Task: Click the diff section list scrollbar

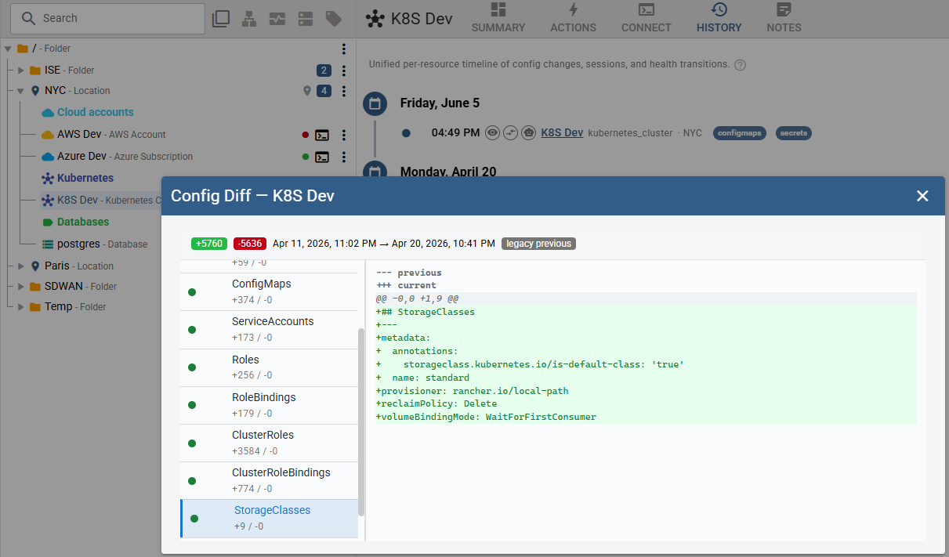Action: (x=361, y=421)
